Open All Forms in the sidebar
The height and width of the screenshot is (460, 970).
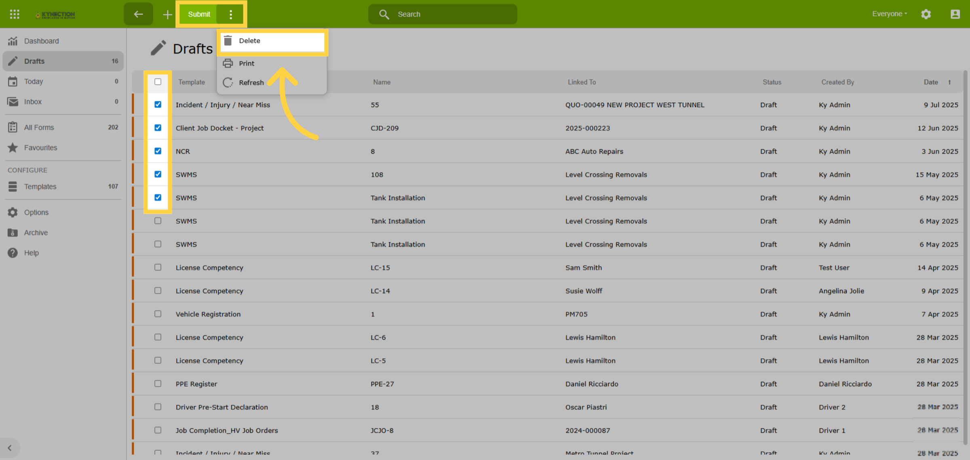pyautogui.click(x=63, y=127)
